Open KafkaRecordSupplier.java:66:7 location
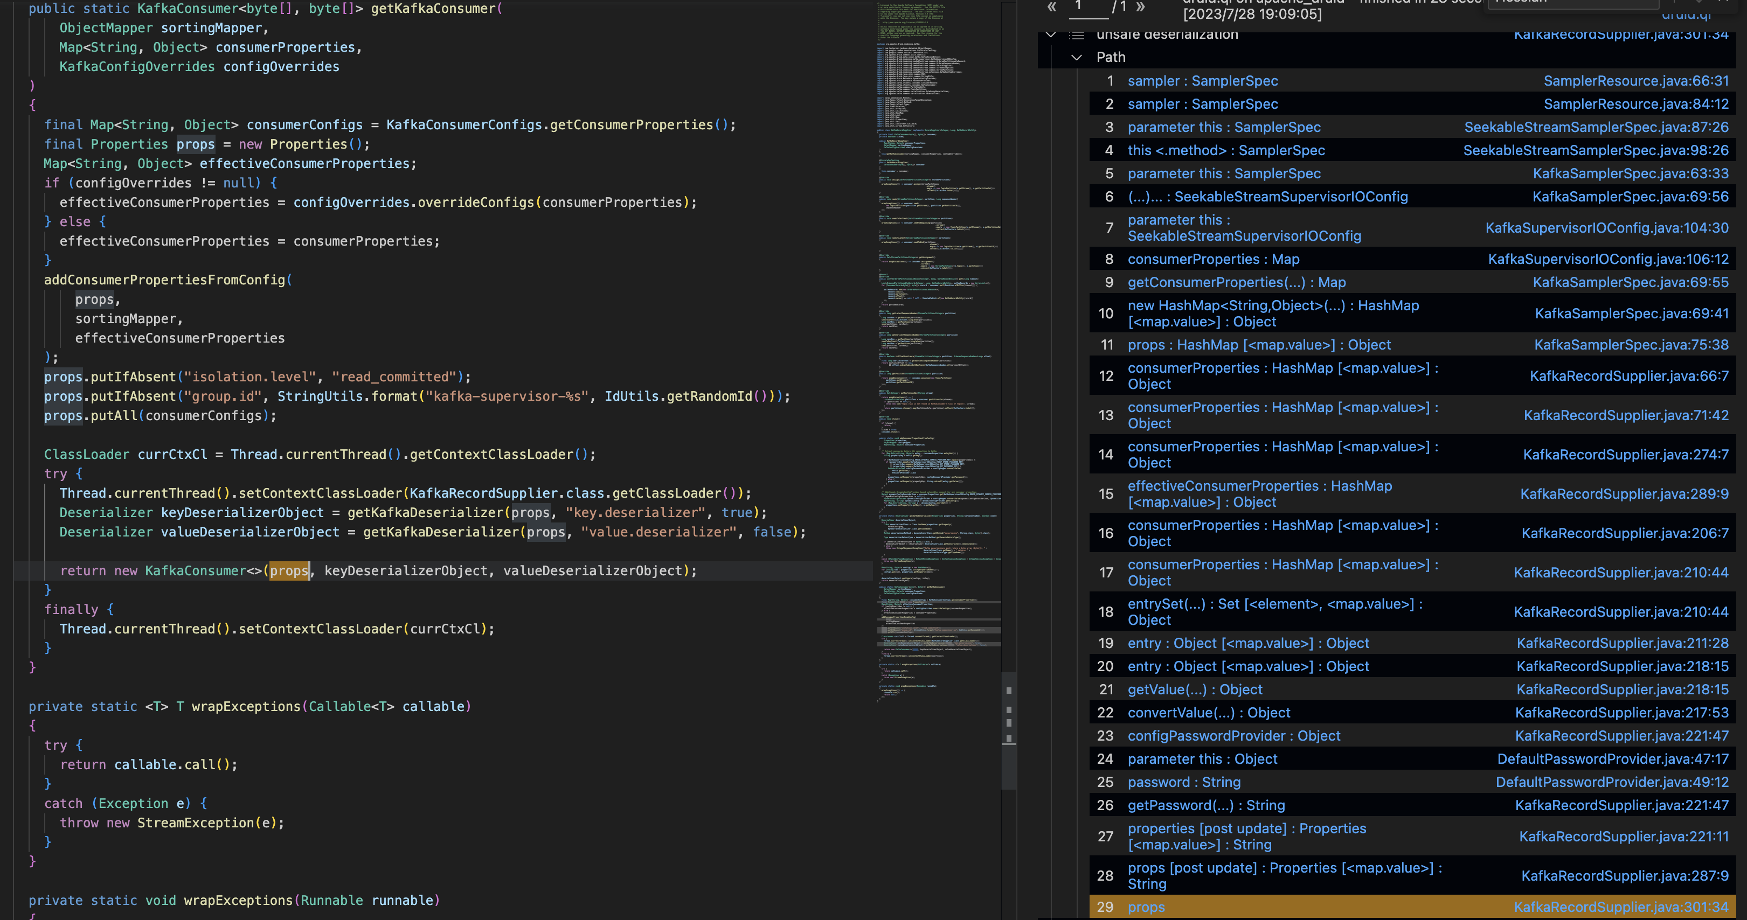This screenshot has height=920, width=1747. click(x=1629, y=375)
